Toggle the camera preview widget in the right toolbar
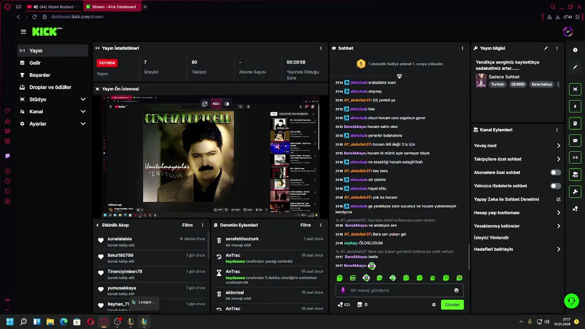This screenshot has width=585, height=329. (x=575, y=175)
